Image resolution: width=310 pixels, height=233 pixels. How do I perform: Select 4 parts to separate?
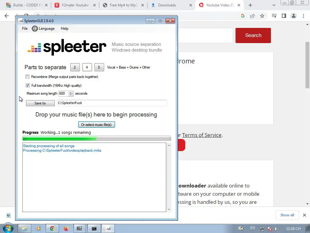point(87,67)
